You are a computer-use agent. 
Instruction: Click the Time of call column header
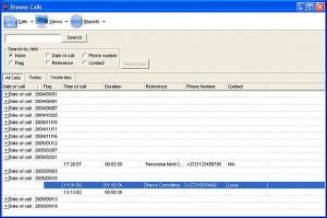[x=83, y=86]
